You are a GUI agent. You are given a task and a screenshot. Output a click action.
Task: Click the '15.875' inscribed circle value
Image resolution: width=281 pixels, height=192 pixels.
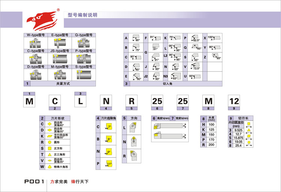(x=239, y=138)
